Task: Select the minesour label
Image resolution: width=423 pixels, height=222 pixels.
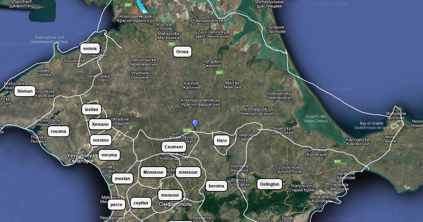Action: coord(188,172)
